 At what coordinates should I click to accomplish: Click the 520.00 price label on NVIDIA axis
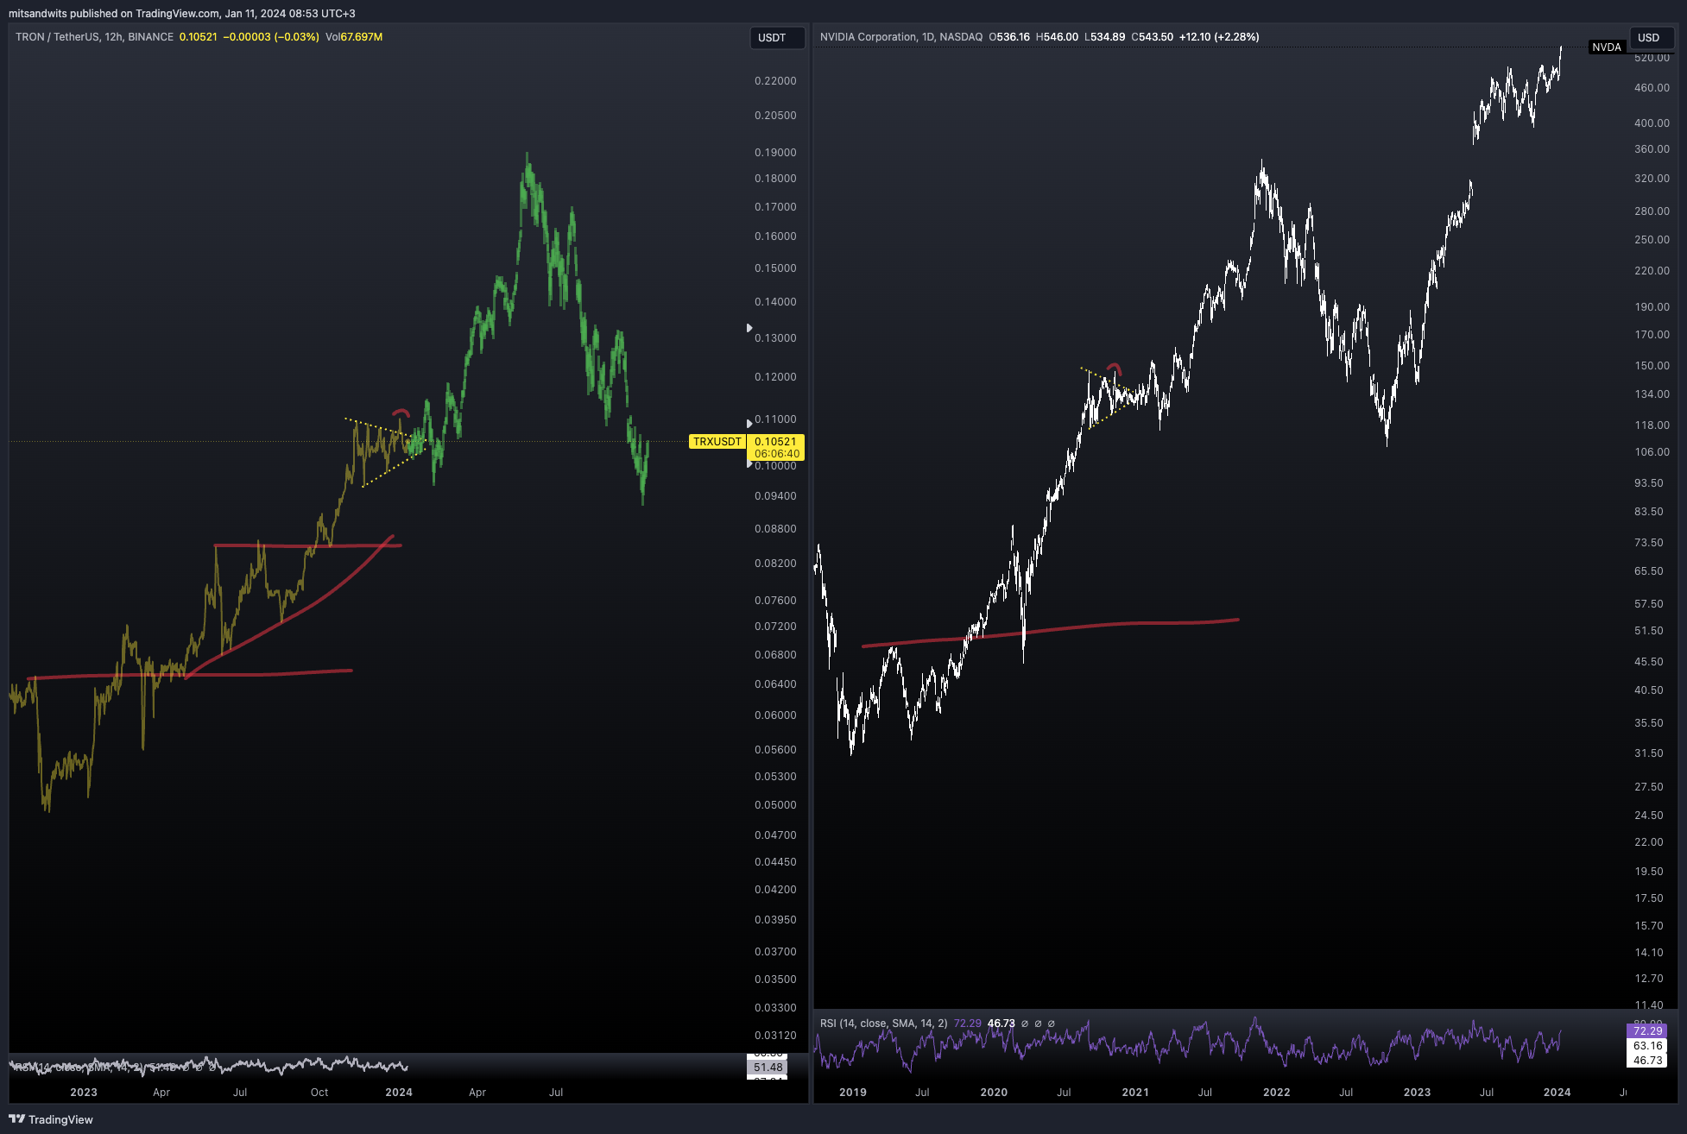pos(1652,58)
